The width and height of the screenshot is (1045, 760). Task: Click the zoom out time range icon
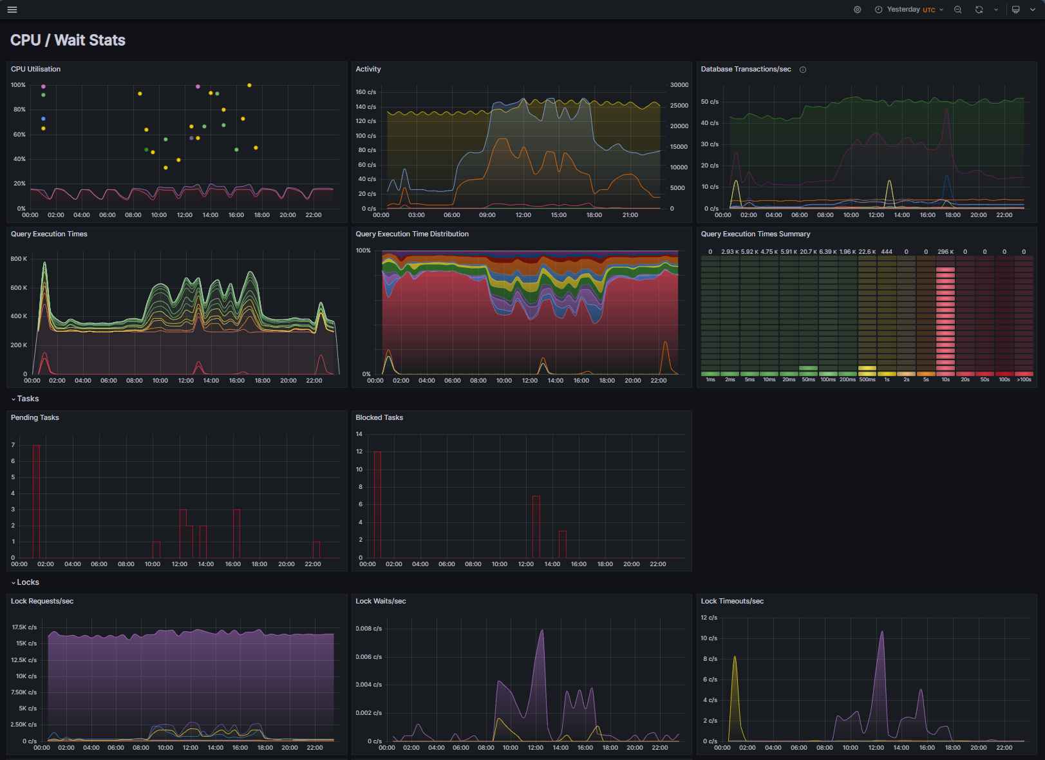[958, 10]
